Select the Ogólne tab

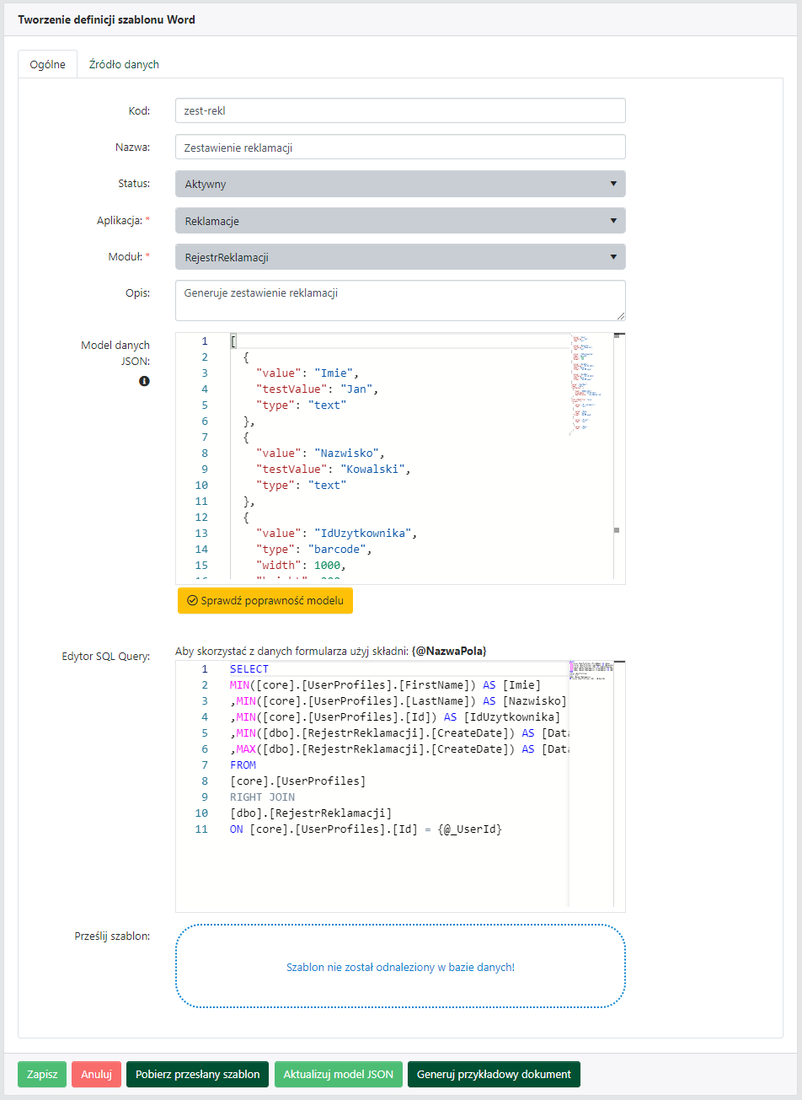coord(47,64)
